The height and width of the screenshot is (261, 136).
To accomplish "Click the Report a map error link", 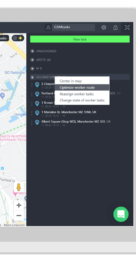I will 14,225.
